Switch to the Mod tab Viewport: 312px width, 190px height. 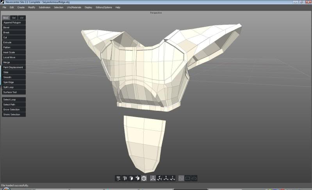click(x=5, y=18)
